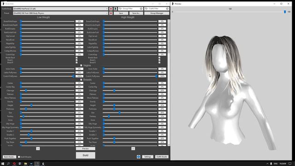This screenshot has height=166, width=295.
Task: Open File Explorer from the taskbar
Action: pos(26,164)
